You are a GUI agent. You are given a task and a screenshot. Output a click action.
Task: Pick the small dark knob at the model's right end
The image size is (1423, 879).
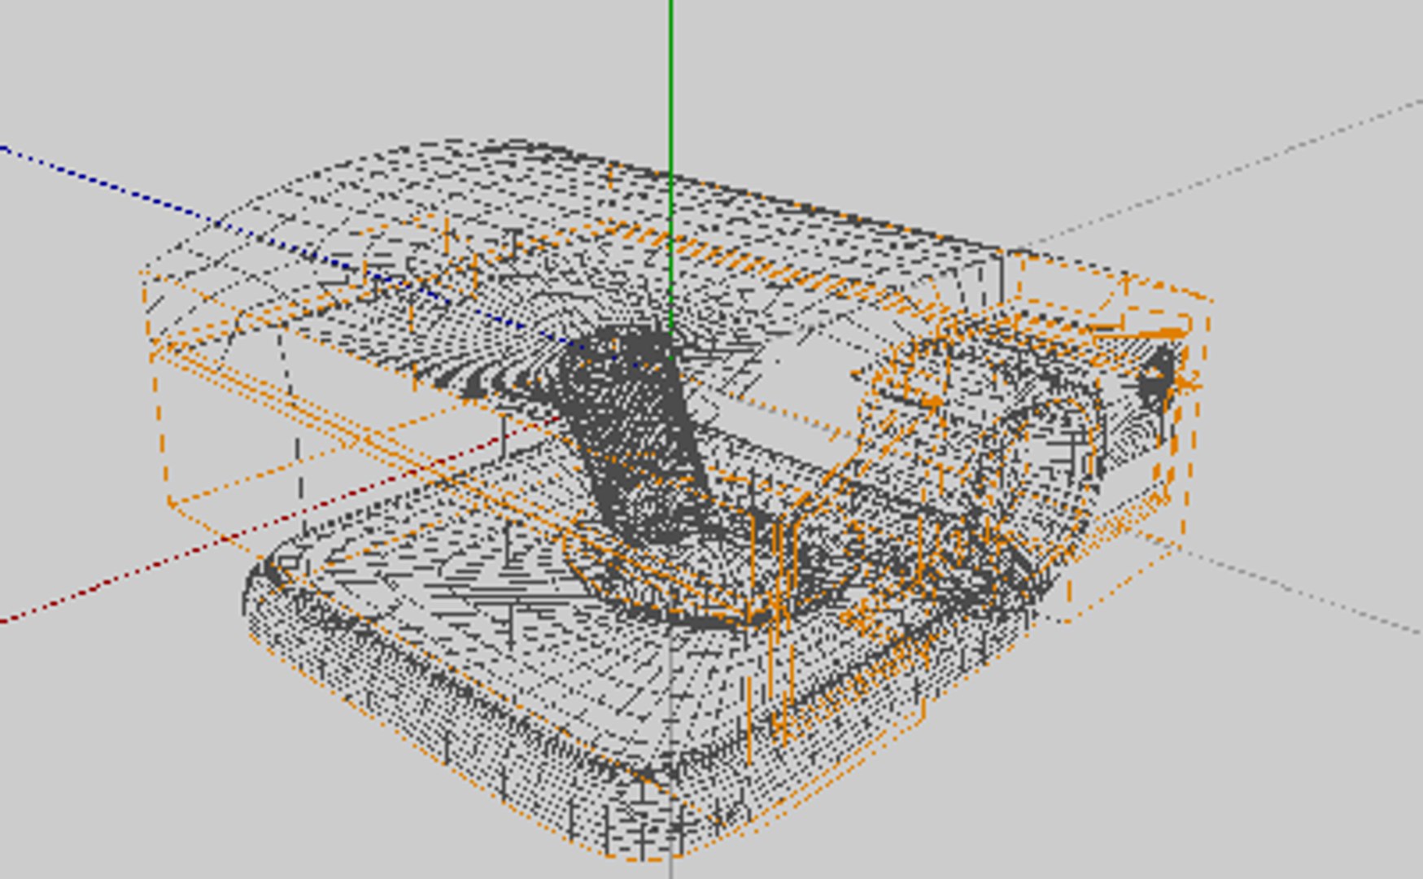(x=1157, y=378)
